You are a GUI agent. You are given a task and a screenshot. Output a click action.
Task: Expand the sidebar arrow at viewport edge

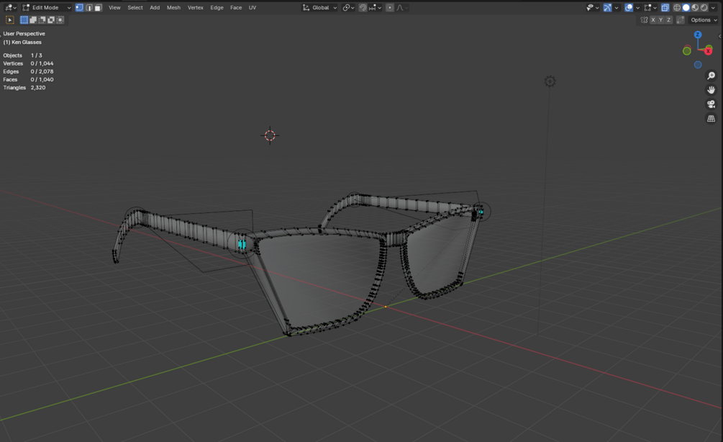(x=720, y=36)
